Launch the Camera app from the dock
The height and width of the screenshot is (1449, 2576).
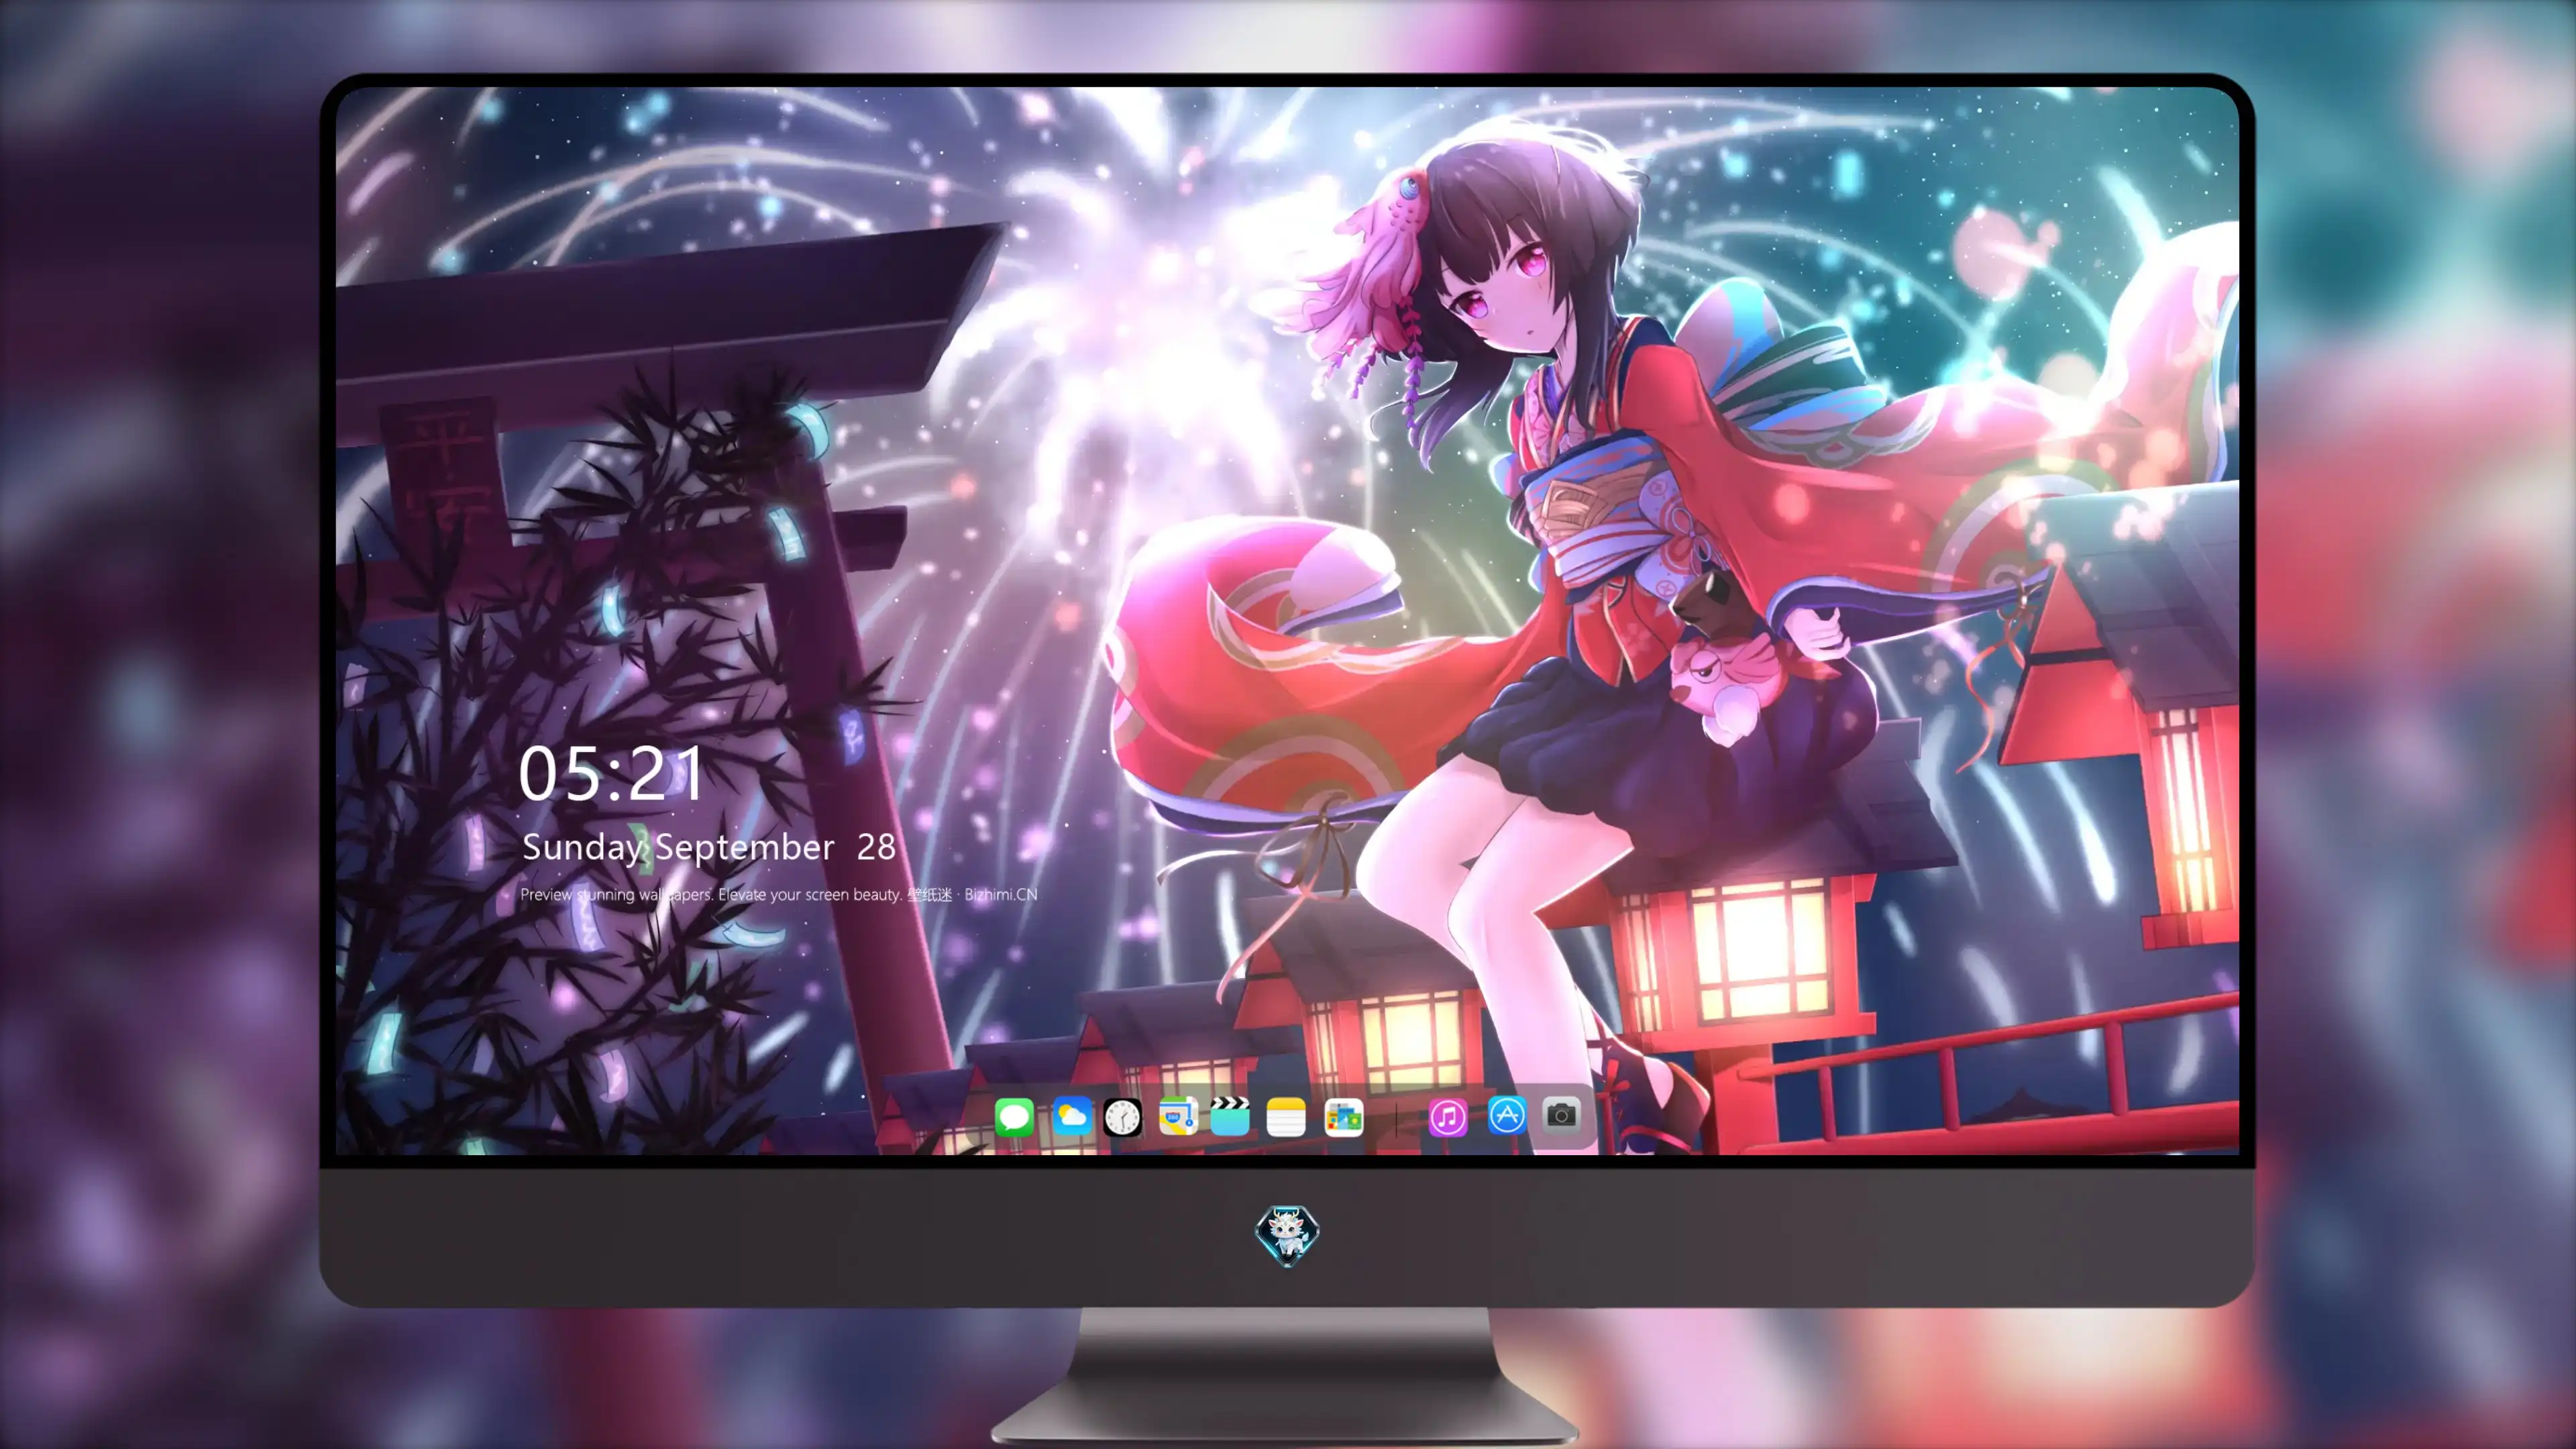1561,1115
